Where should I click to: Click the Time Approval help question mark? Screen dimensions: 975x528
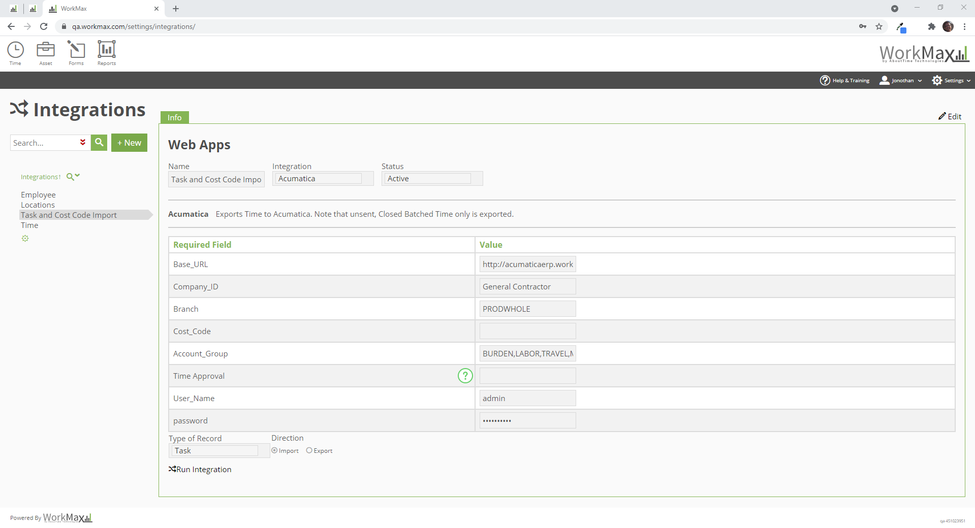point(465,376)
